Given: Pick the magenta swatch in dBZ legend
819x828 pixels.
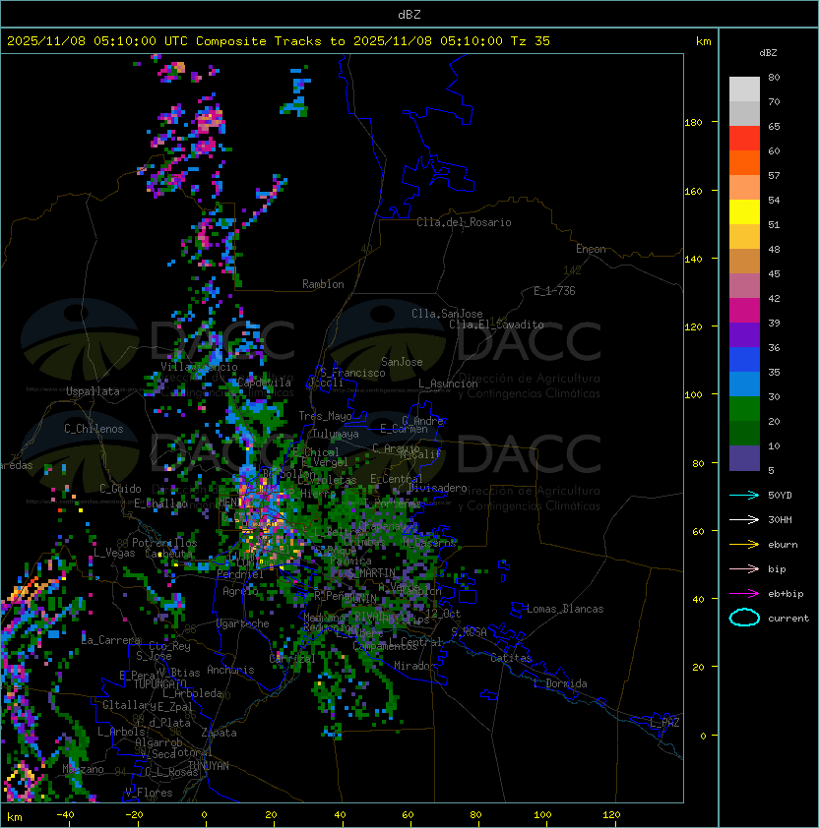Looking at the screenshot, I should coord(744,311).
